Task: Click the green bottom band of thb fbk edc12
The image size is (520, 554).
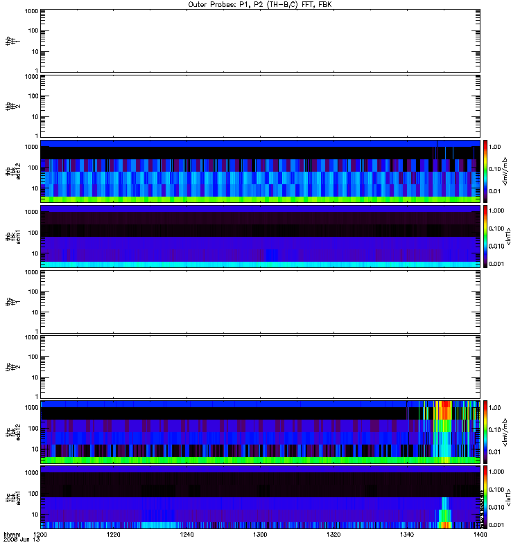Action: point(260,199)
